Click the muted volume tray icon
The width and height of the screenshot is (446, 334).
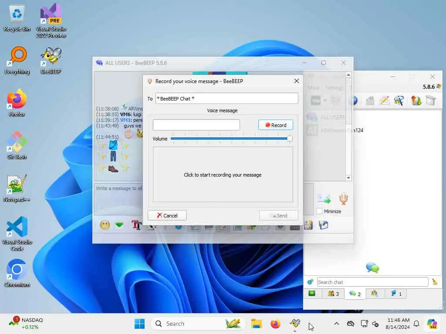click(375, 324)
